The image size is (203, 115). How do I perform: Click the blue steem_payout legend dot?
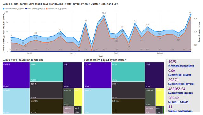coord(3,9)
